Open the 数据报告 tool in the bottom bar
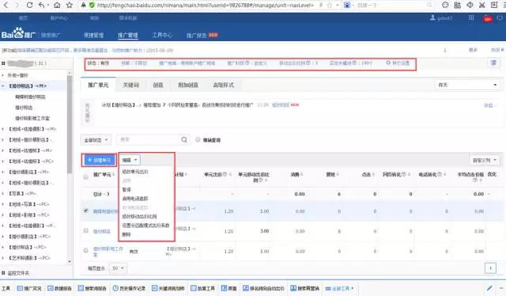This screenshot has height=296, width=506. click(60, 288)
